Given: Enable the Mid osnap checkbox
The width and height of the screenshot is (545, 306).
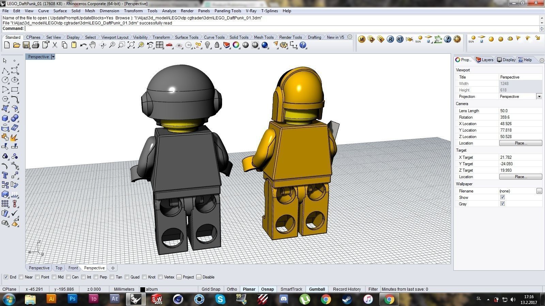Looking at the screenshot, I should [x=54, y=277].
